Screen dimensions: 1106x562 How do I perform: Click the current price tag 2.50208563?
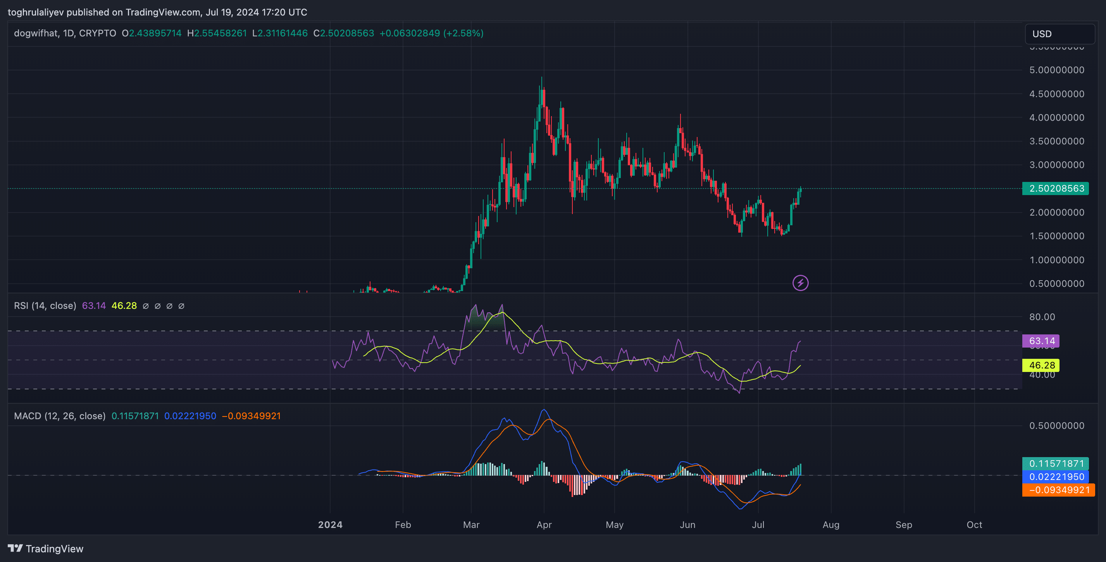(x=1055, y=188)
